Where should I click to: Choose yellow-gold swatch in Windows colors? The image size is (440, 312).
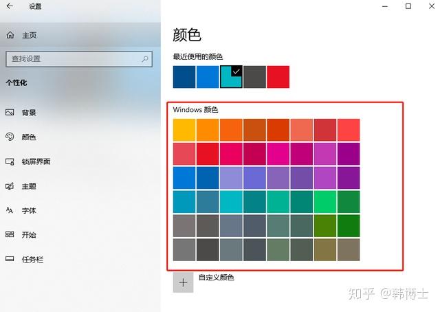184,130
